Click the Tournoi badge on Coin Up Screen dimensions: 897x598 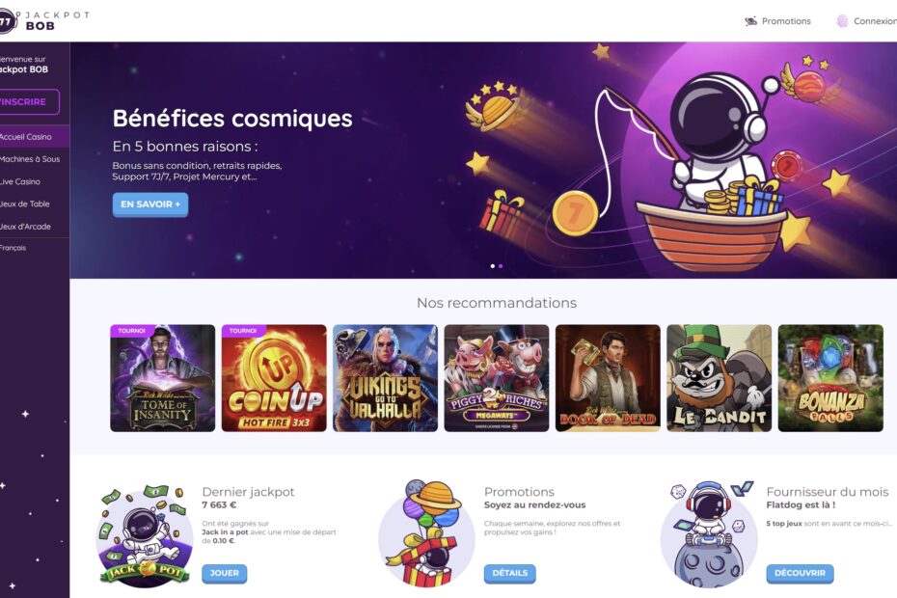pos(243,331)
